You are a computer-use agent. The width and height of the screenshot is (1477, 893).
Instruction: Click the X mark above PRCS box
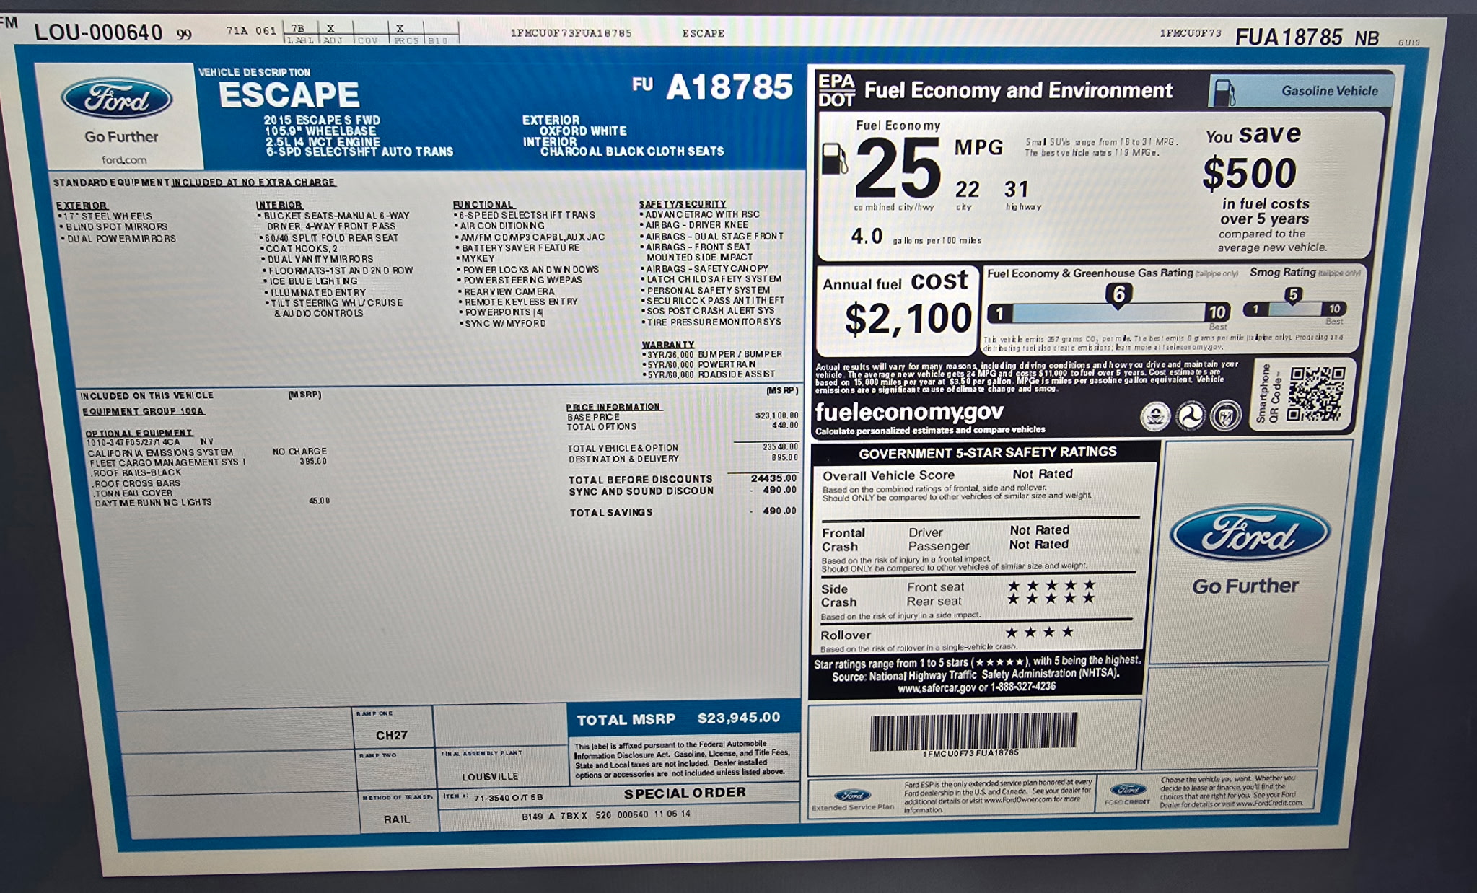click(400, 29)
